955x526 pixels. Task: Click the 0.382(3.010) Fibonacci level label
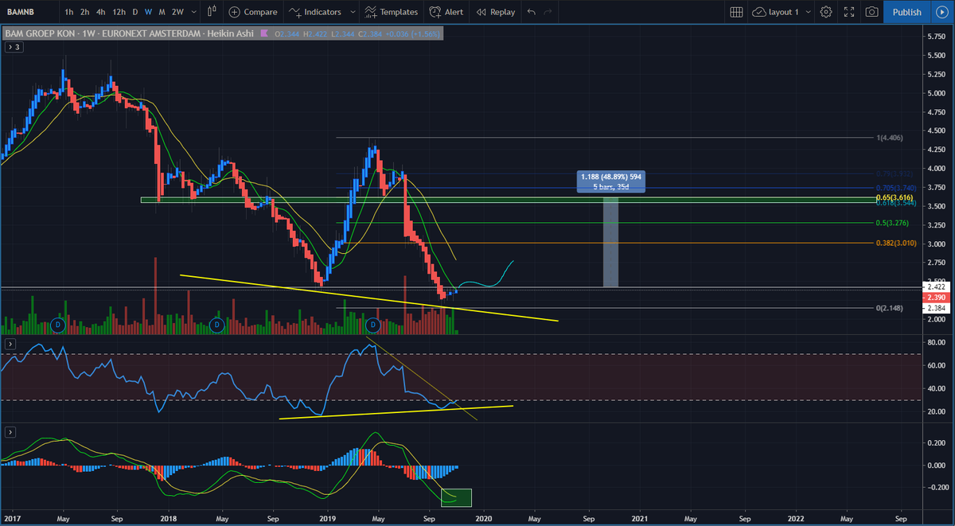[896, 243]
